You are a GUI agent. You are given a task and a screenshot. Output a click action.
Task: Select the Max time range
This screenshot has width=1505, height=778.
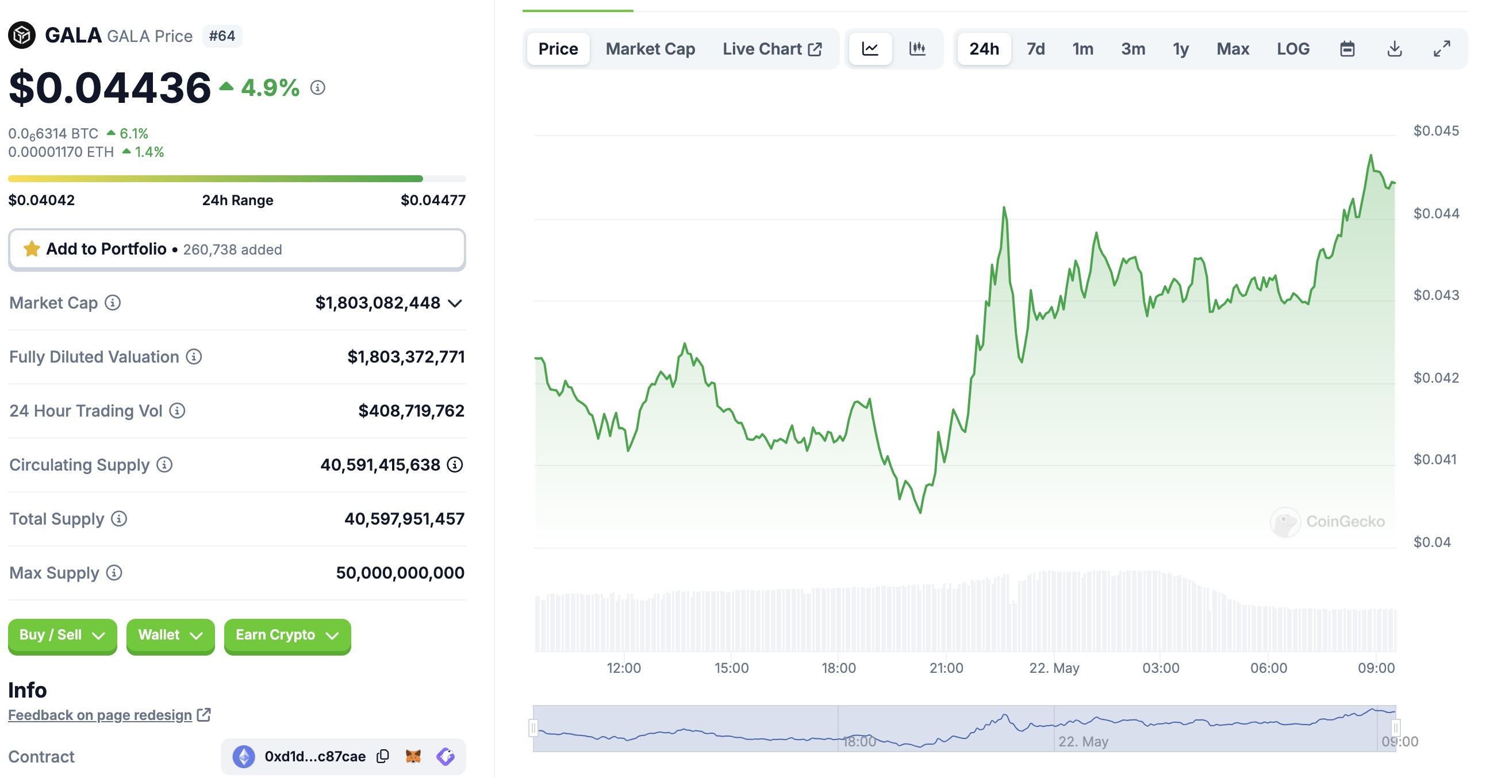[x=1233, y=49]
